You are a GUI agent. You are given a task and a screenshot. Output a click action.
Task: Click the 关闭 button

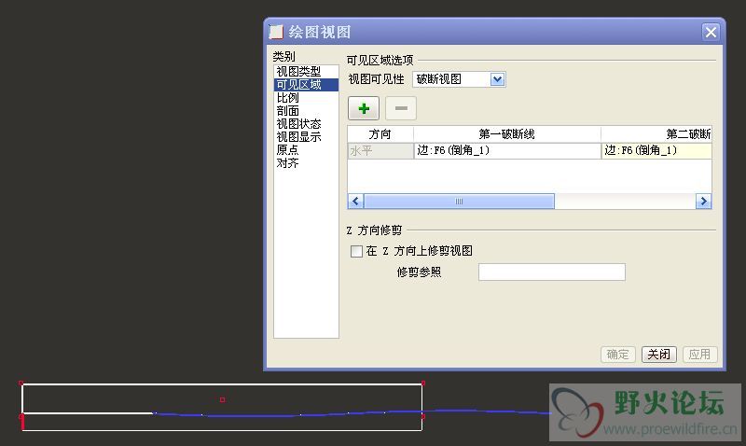pos(659,355)
